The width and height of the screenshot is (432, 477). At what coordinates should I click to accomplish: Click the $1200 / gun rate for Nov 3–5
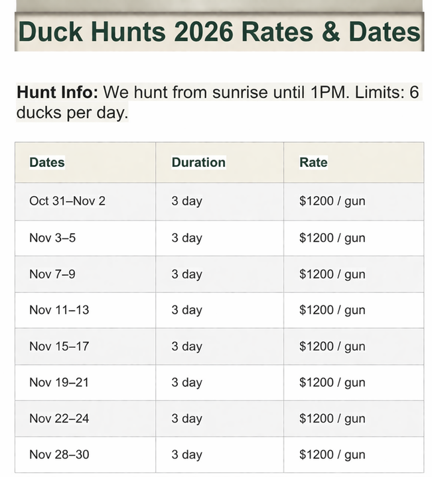[x=332, y=238]
